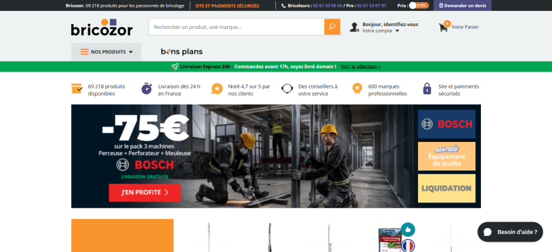
Task: Click the 600 marques professionnelles text
Action: (x=387, y=90)
